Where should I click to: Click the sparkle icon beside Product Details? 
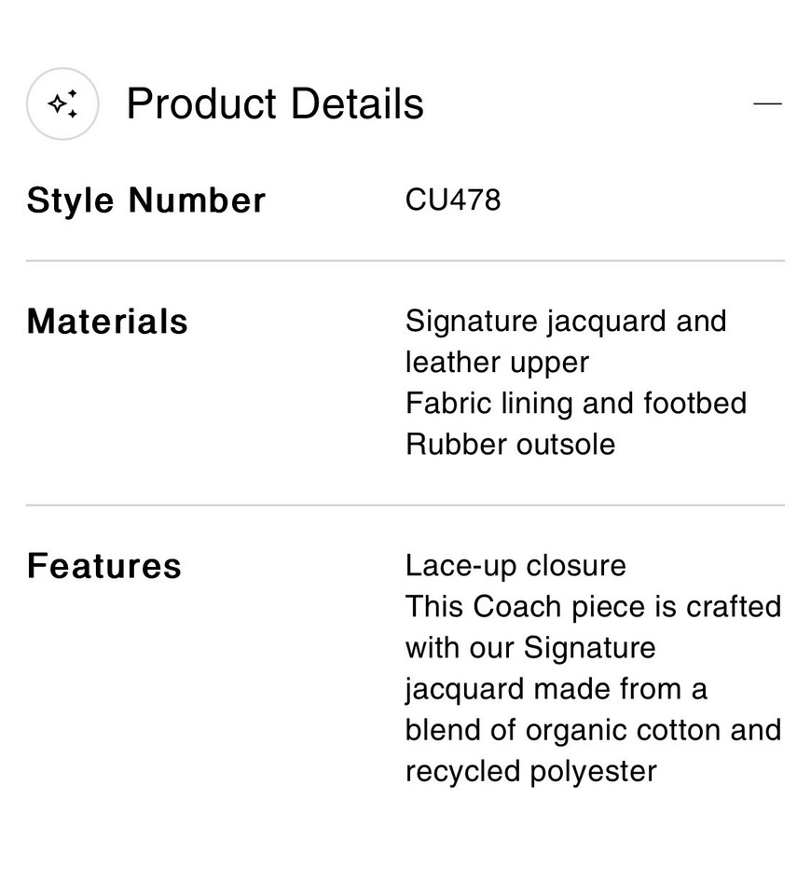point(62,104)
